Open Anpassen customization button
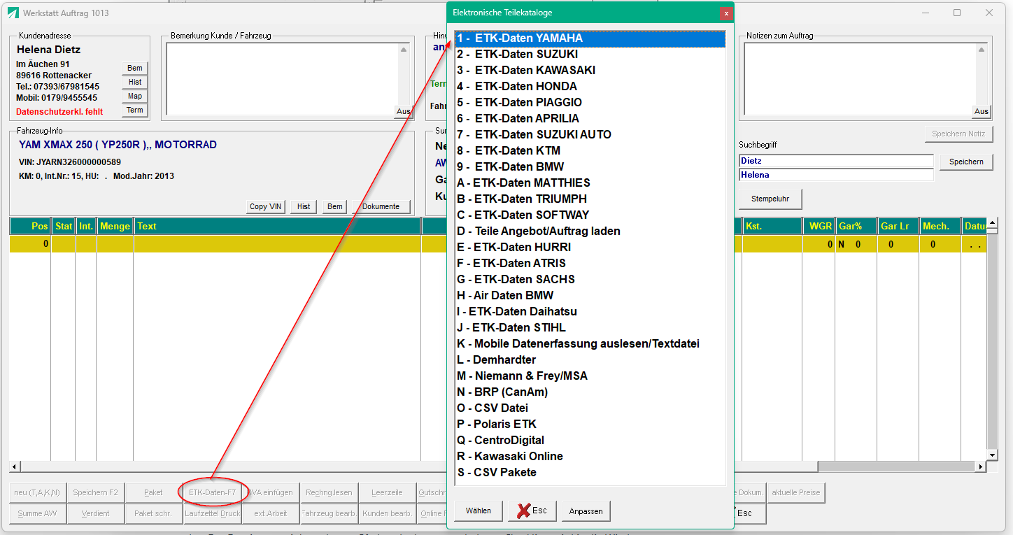Viewport: 1013px width, 535px height. tap(586, 511)
